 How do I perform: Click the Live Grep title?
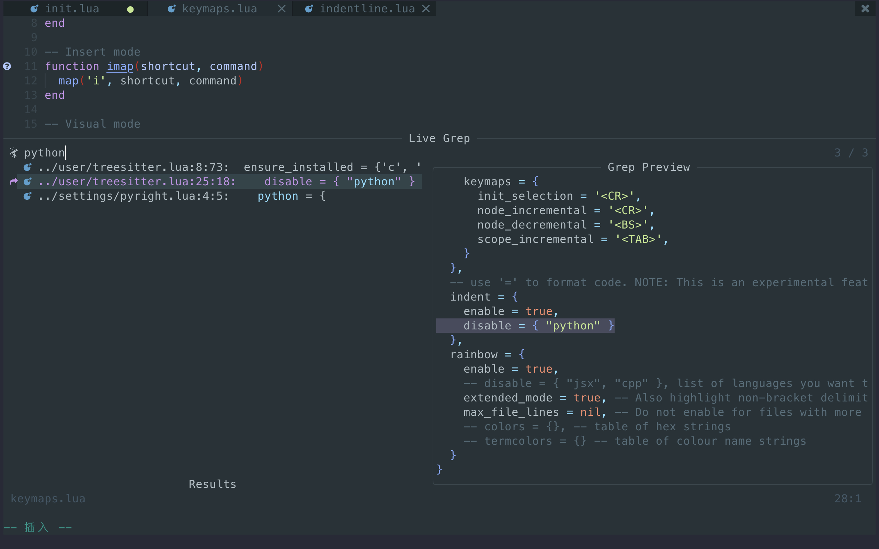tap(439, 138)
